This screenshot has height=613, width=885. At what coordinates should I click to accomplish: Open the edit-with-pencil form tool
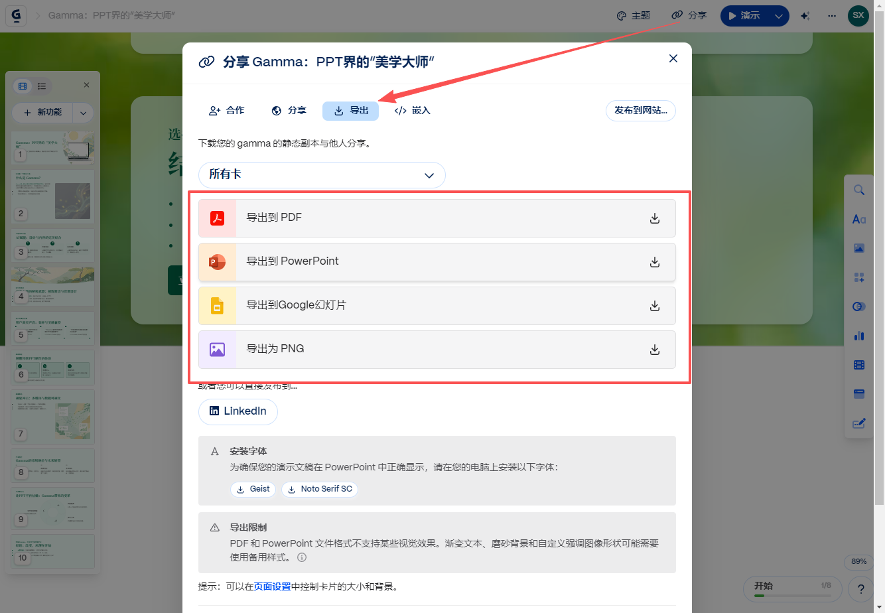(x=859, y=424)
